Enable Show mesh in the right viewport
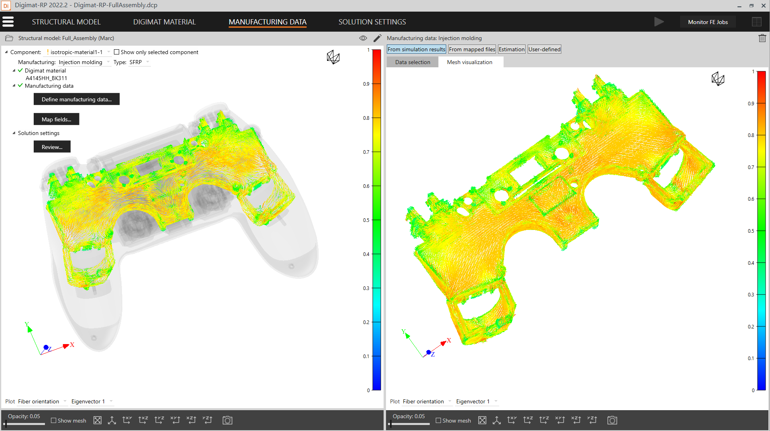 tap(439, 421)
